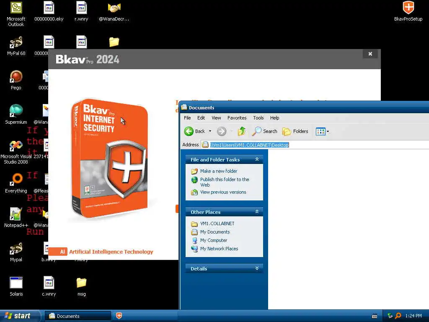Switch to Documents taskbar button
Screen dimensions: 429x322
pyautogui.click(x=78, y=316)
